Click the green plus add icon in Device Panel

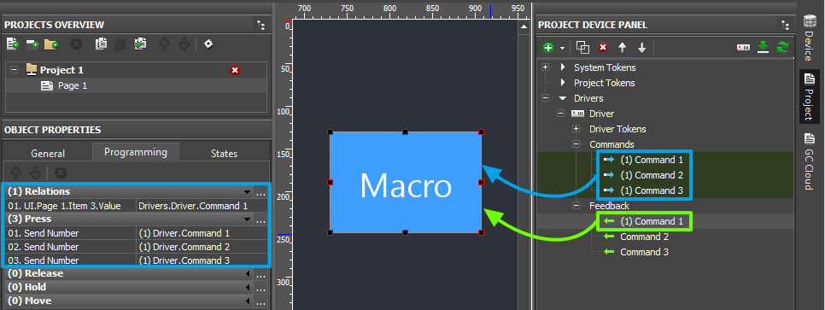[549, 48]
